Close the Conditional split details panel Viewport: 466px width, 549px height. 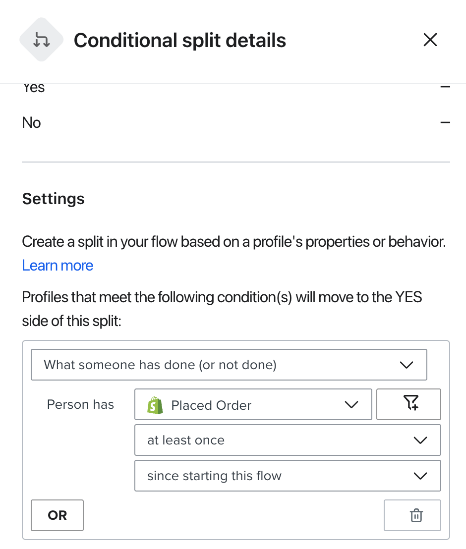[x=430, y=40]
